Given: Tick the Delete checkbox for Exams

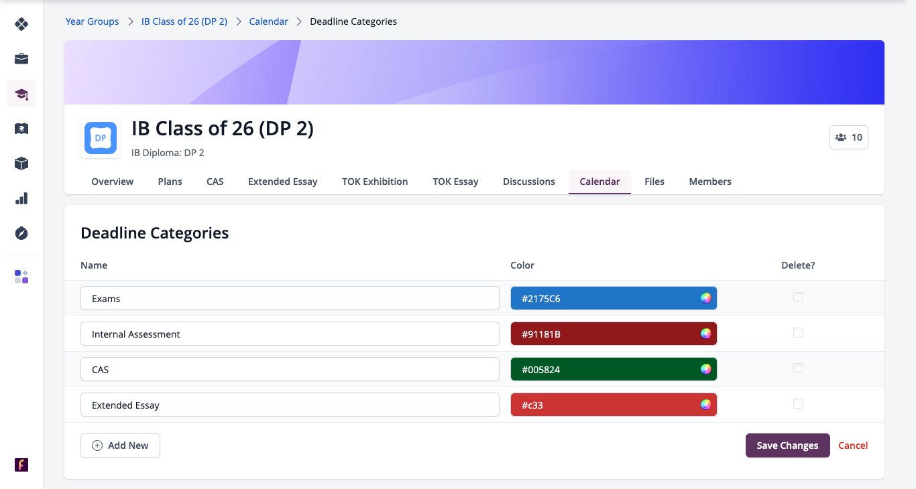Looking at the screenshot, I should tap(798, 297).
